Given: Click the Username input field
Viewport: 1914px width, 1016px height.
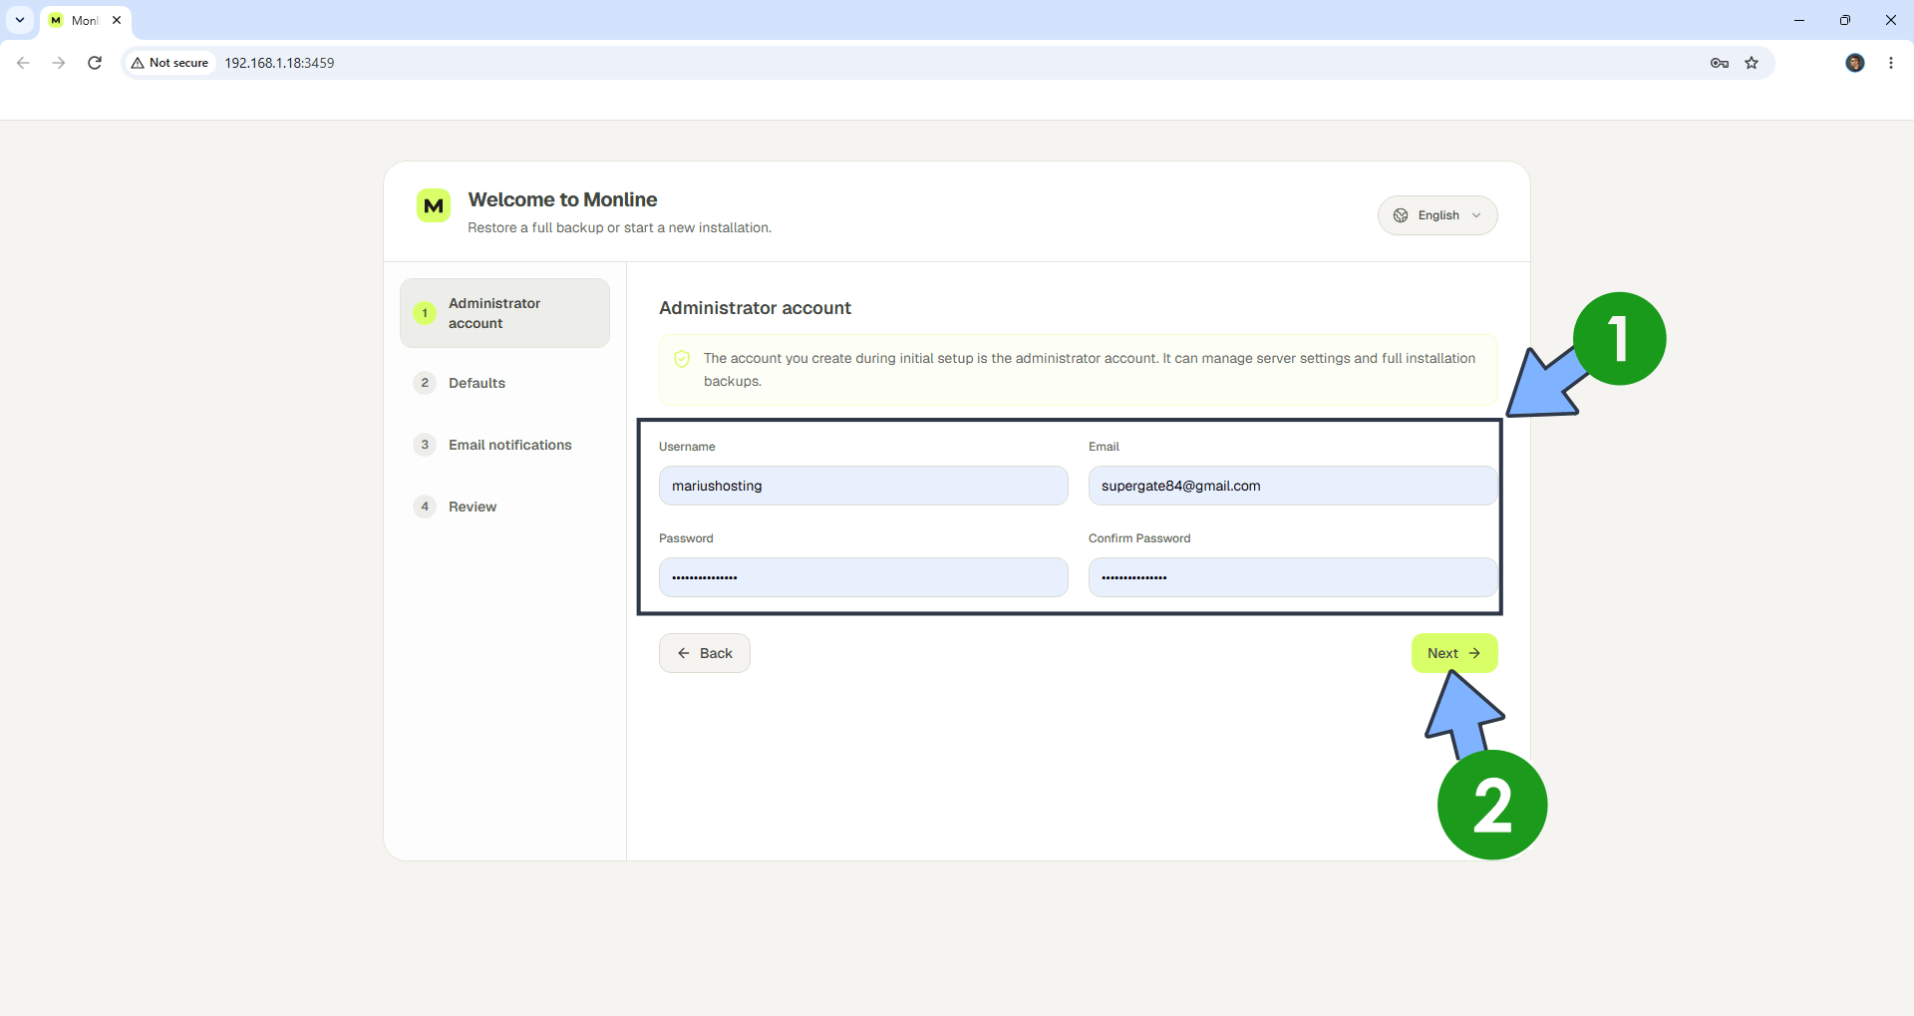Looking at the screenshot, I should [863, 486].
